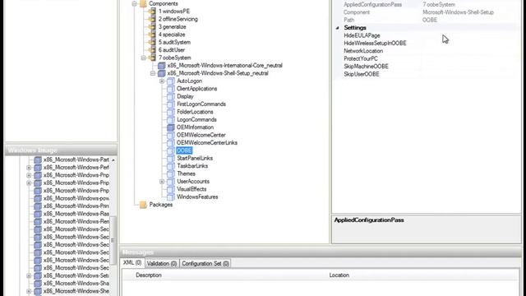Select the SkipUserOOBE setting
The width and height of the screenshot is (526, 296).
[x=362, y=74]
